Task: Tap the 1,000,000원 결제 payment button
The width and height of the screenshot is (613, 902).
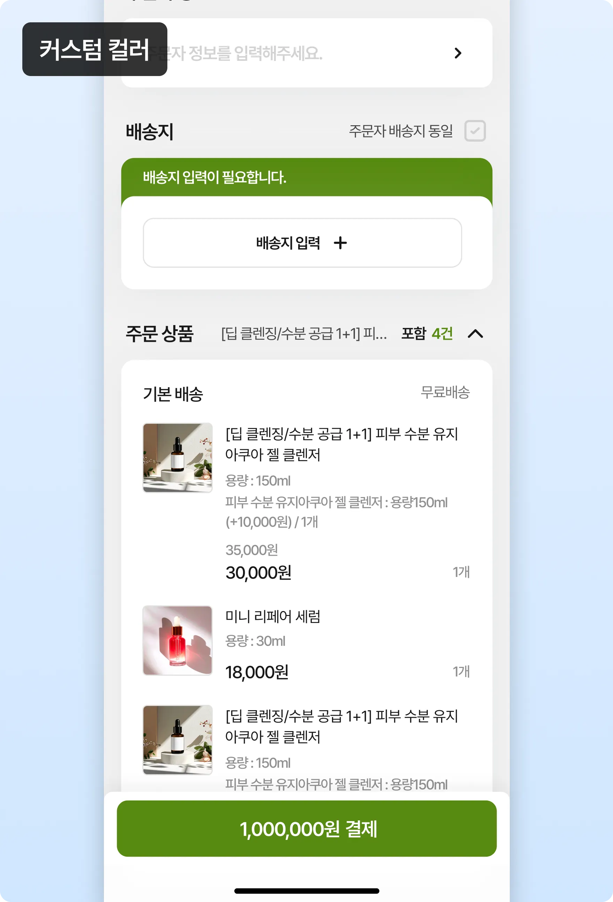Action: (306, 828)
